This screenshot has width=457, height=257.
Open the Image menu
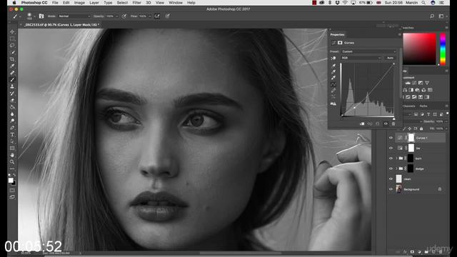point(79,3)
